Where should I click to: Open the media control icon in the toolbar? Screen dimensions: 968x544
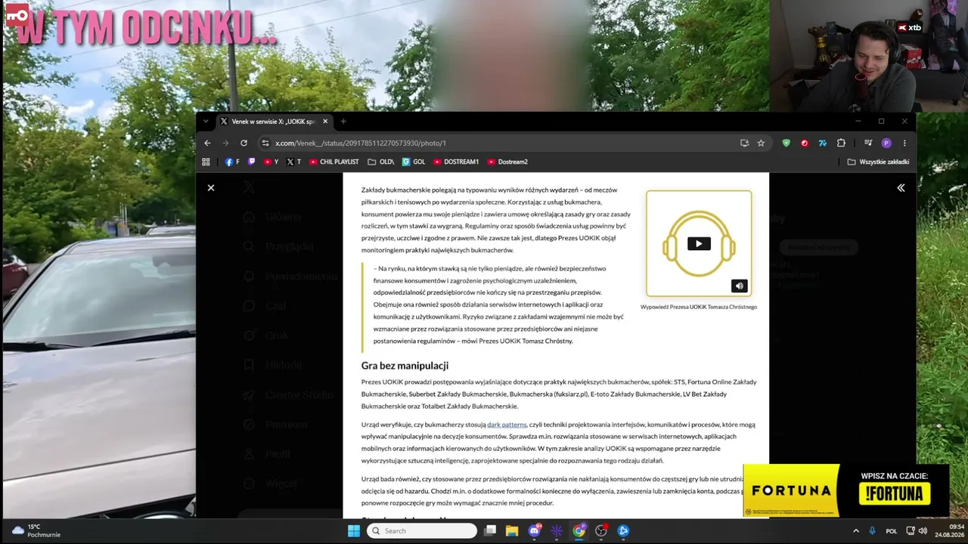click(x=868, y=143)
